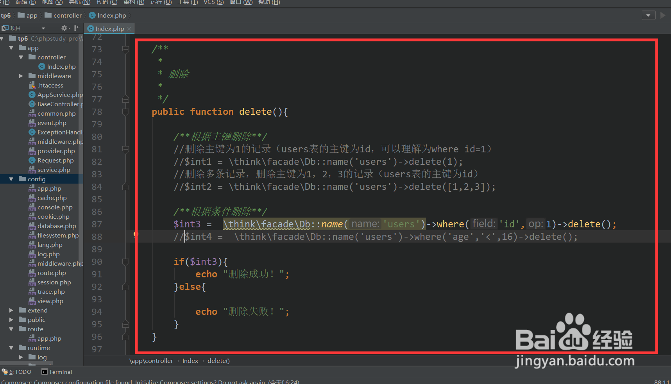Open cache.php in config folder

pyautogui.click(x=48, y=198)
